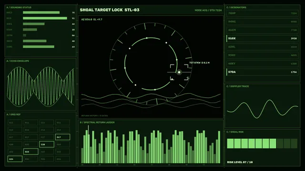Click the white cursor line in spectral ladder

pyautogui.click(x=88, y=144)
